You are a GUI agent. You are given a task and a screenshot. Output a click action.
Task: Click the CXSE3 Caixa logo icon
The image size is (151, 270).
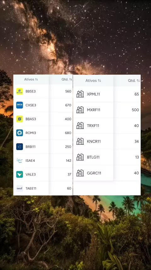click(x=20, y=105)
